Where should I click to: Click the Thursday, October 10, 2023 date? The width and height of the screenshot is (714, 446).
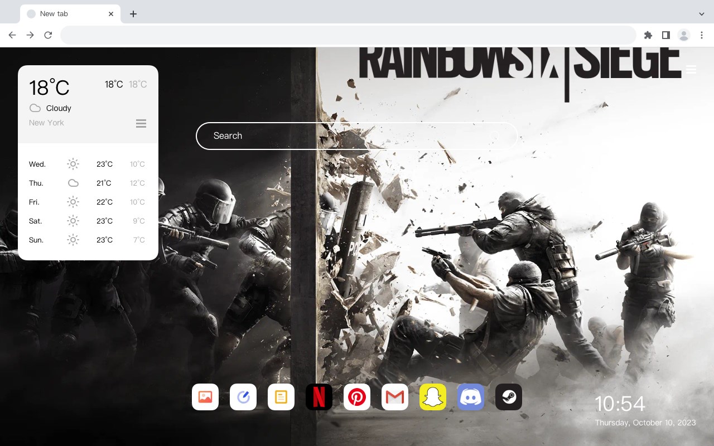click(645, 423)
